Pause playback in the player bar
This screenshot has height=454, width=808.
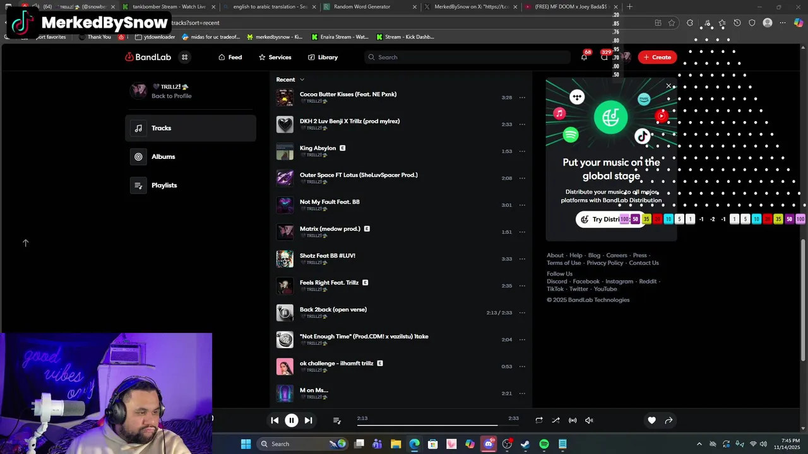[292, 421]
